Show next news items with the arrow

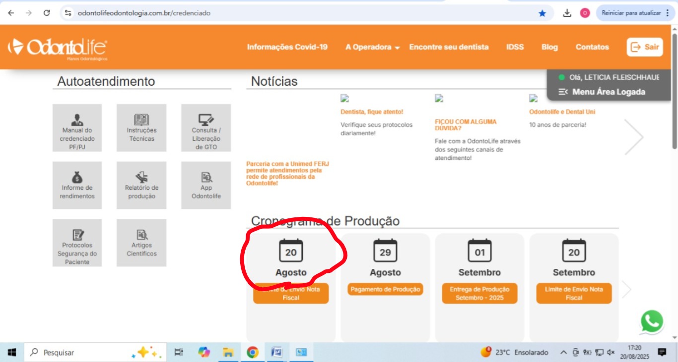pos(634,137)
